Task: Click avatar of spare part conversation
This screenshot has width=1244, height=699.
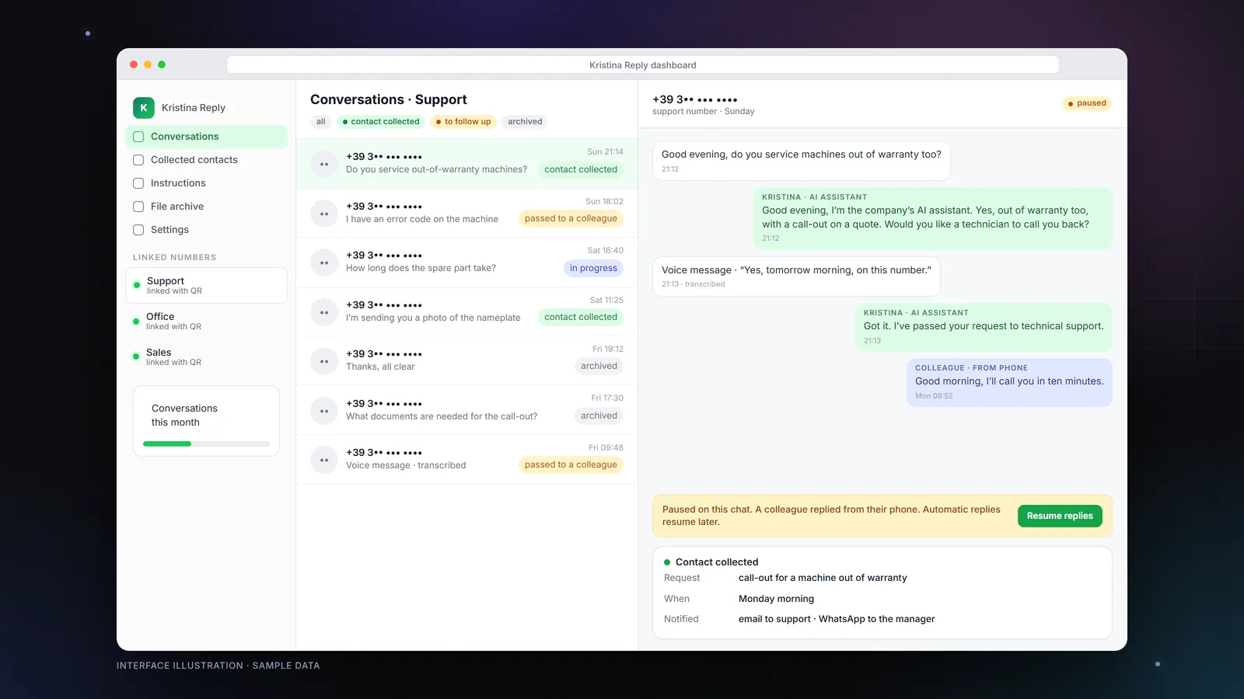Action: coord(324,263)
